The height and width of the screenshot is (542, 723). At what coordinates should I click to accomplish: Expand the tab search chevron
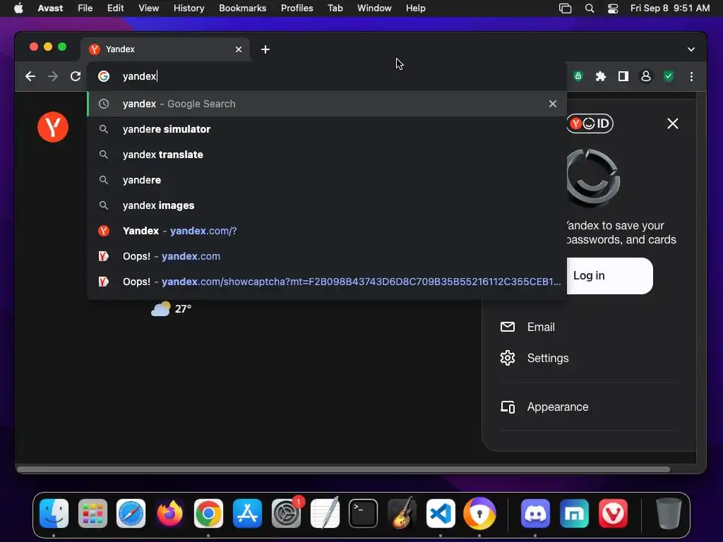[691, 49]
